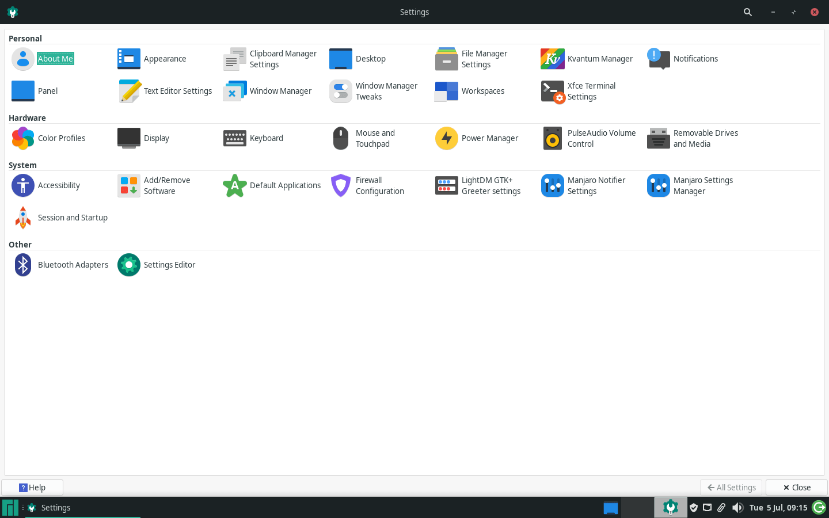Open Power Manager icon

447,138
